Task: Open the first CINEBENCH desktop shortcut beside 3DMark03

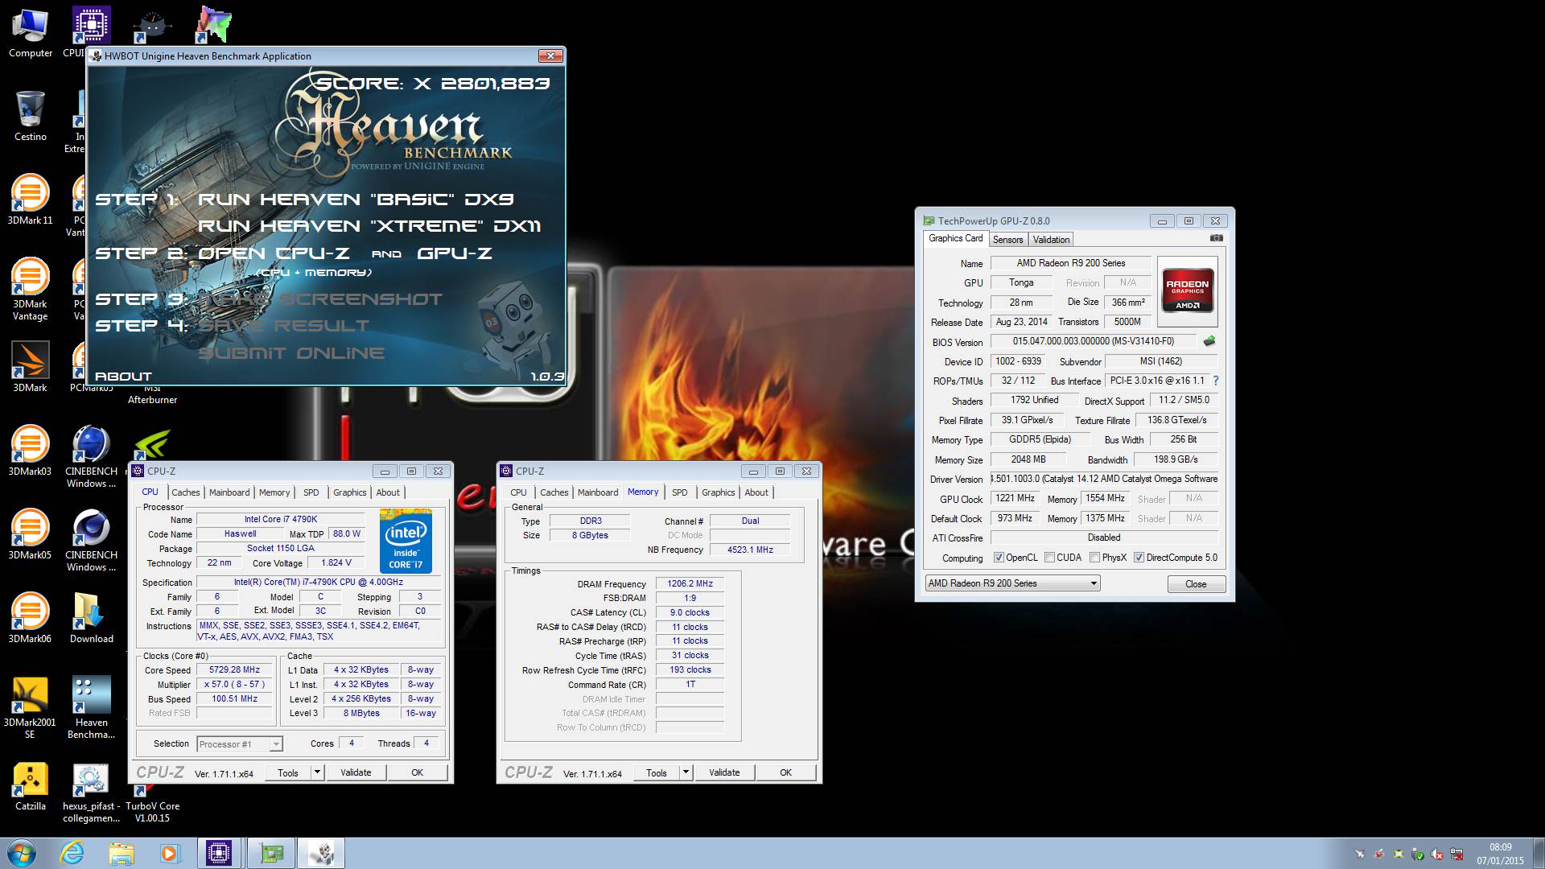Action: 92,456
